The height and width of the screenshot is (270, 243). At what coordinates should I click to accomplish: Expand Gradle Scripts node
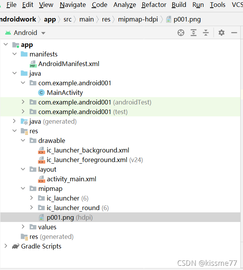(6, 246)
